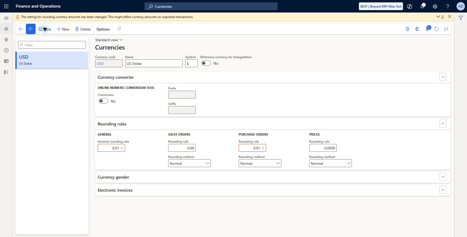Open the Standard view selector
Image resolution: width=467 pixels, height=237 pixels.
pos(109,40)
